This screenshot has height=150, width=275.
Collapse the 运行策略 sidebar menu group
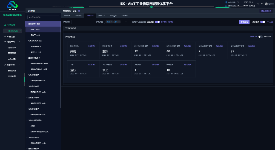(x=20, y=42)
